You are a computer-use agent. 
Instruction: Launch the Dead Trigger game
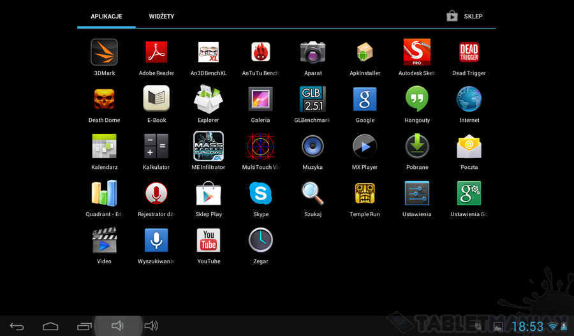click(469, 52)
